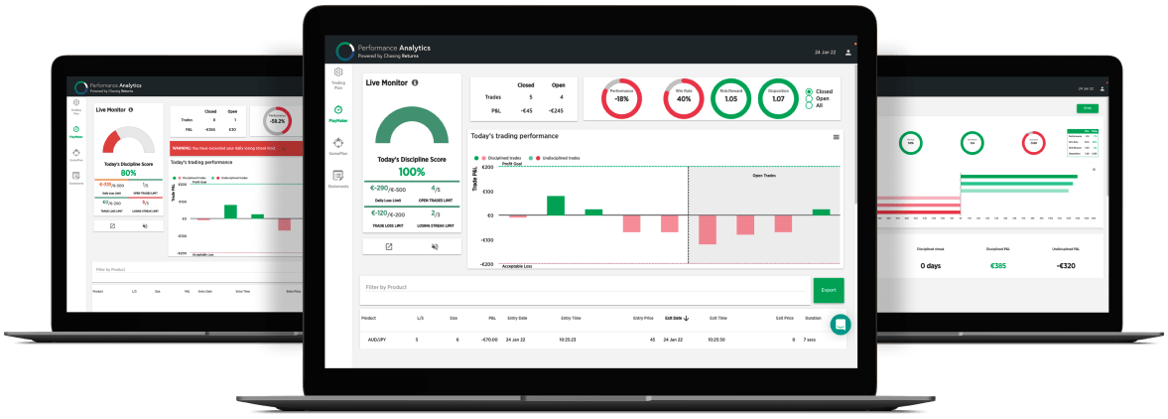1168x419 pixels.
Task: Select the All radio option
Action: coord(809,105)
